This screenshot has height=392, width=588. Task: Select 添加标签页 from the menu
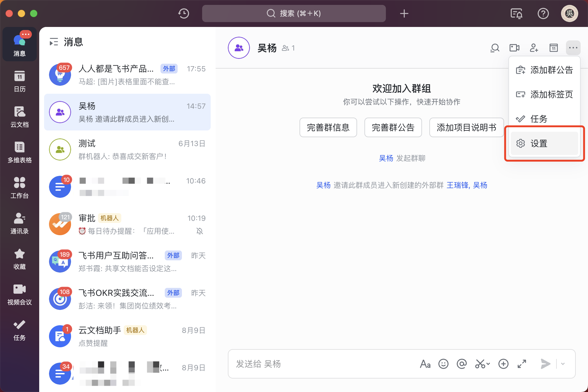tap(545, 94)
